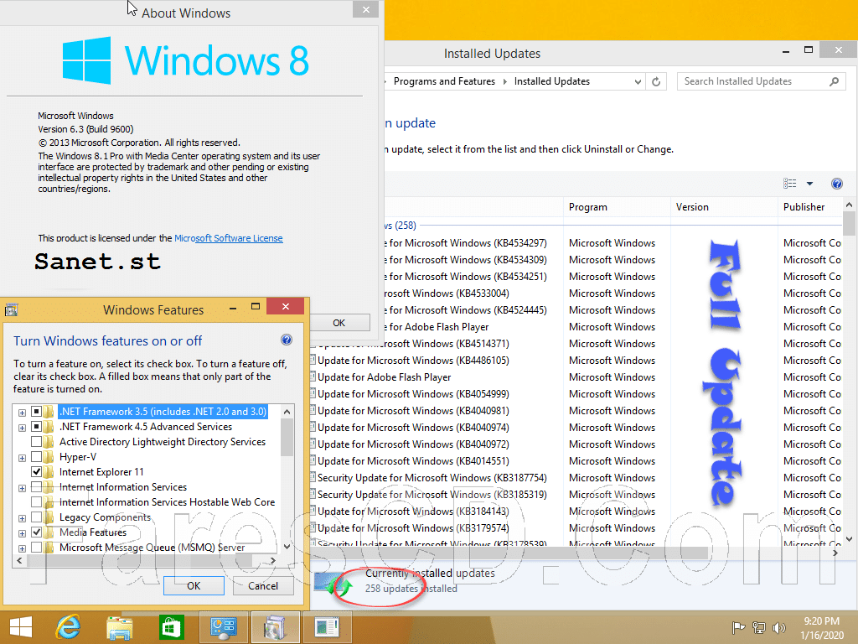
Task: Click help icon in Installed Updates window
Action: pos(837,184)
